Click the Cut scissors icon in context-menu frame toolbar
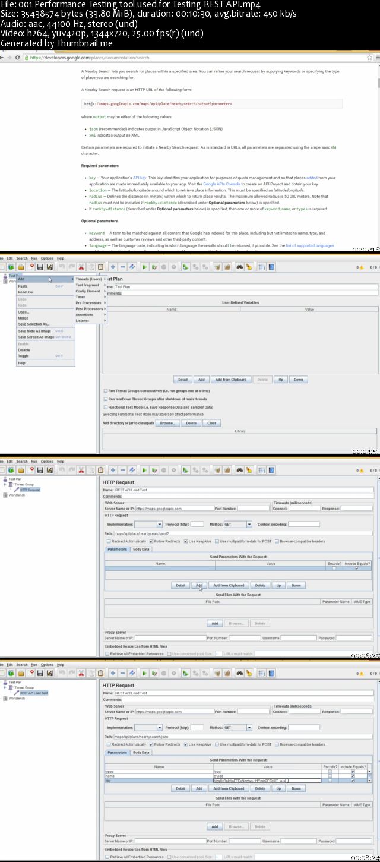The height and width of the screenshot is (862, 380). 81,267
